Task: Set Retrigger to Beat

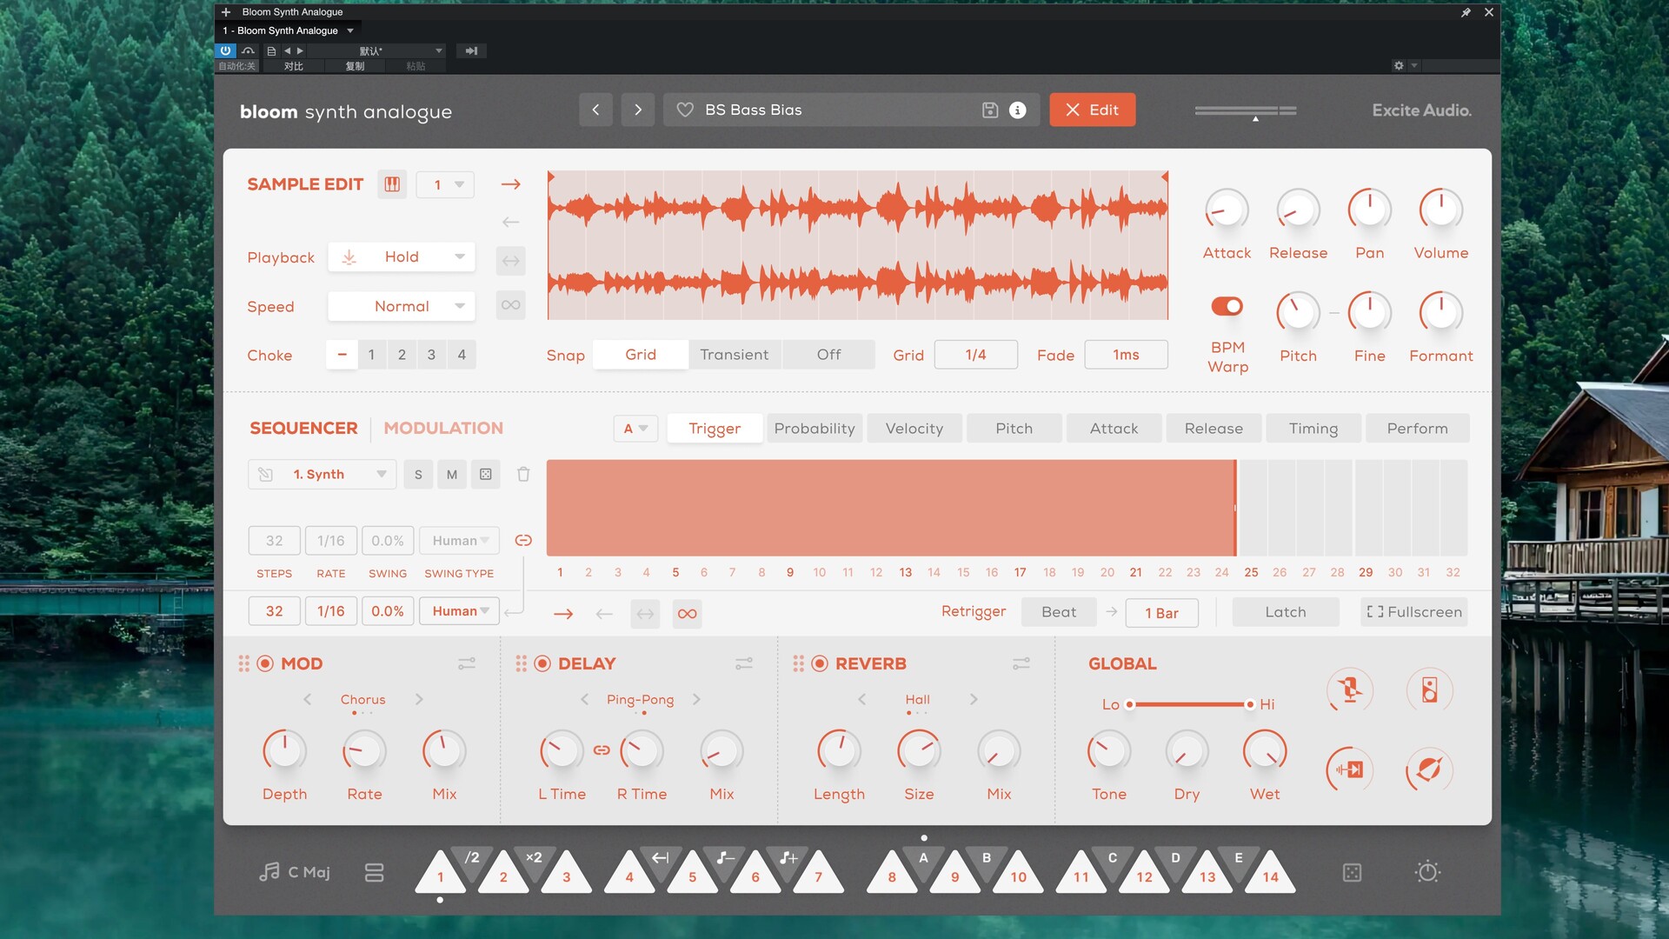Action: point(1059,612)
